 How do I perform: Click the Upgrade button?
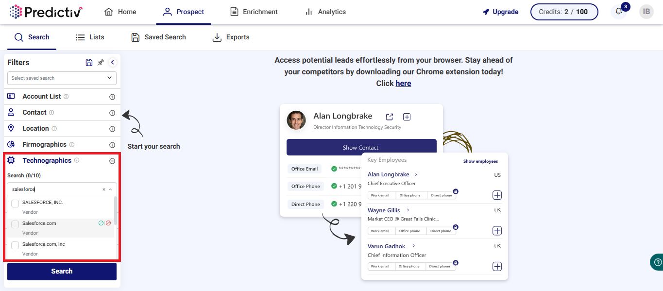click(500, 12)
